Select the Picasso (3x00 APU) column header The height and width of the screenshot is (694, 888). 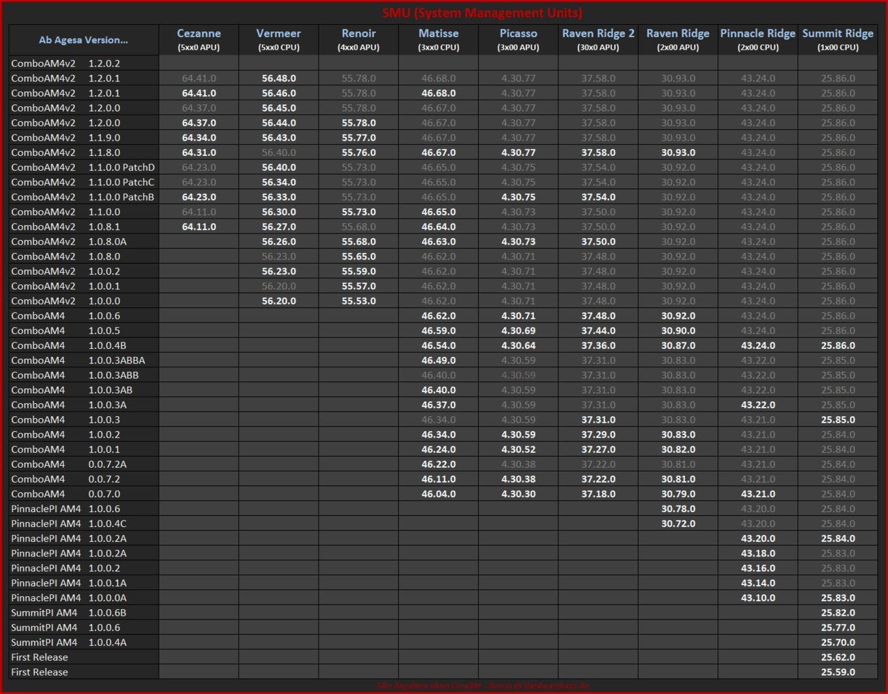tap(518, 40)
